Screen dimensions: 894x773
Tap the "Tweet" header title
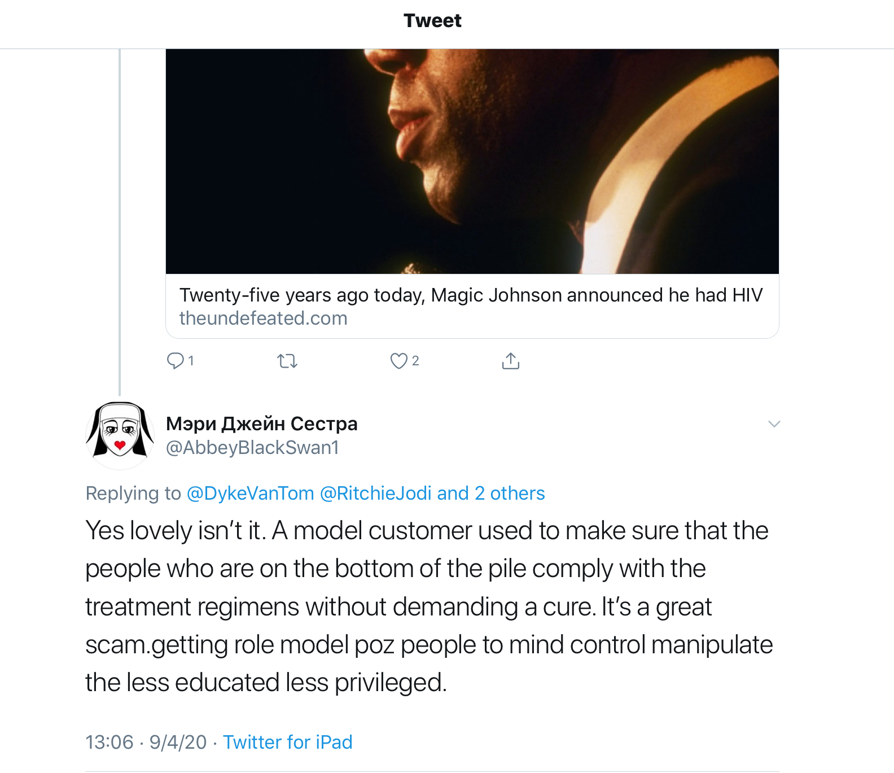pos(432,21)
